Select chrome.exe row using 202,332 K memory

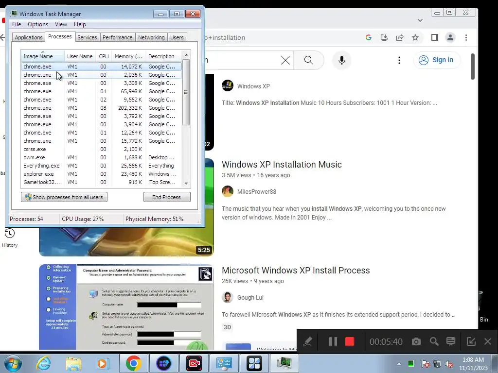tap(101, 108)
